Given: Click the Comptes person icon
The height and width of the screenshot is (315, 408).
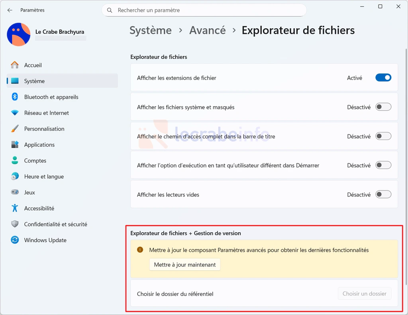Looking at the screenshot, I should click(15, 160).
